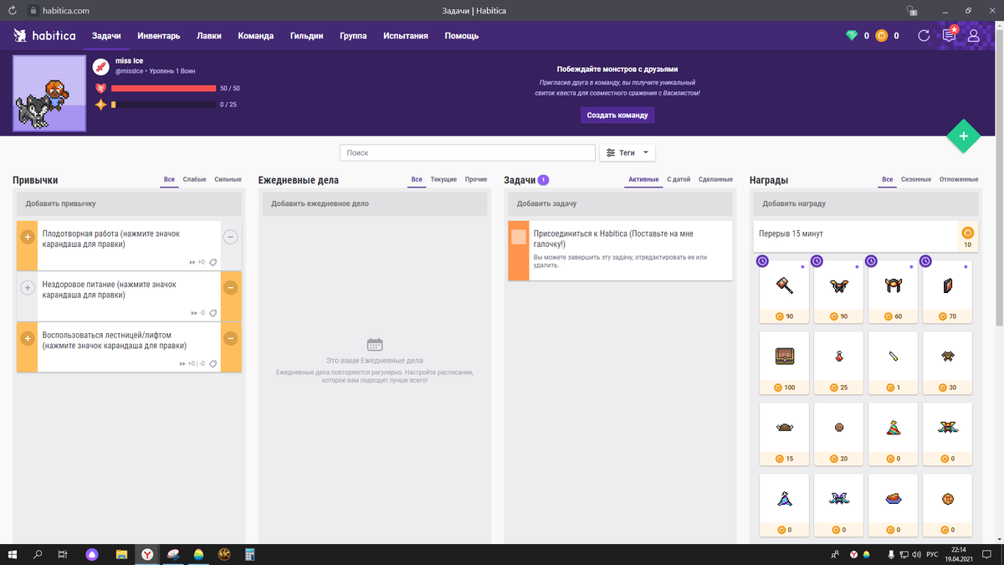Click the sync refresh icon
Image resolution: width=1004 pixels, height=565 pixels.
tap(924, 36)
